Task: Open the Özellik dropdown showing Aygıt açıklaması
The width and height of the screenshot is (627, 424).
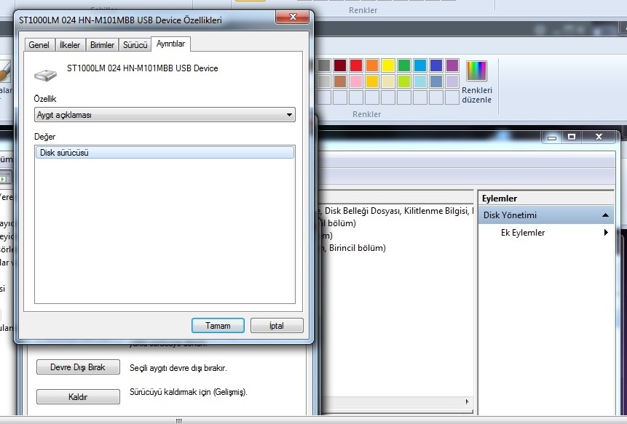Action: tap(165, 115)
